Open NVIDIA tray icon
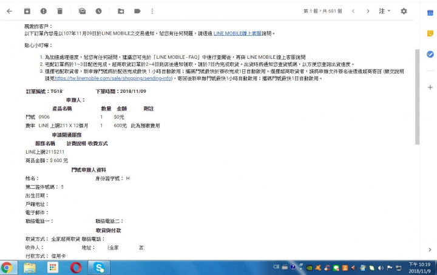Viewport: 437px width, 275px height. click(x=310, y=268)
